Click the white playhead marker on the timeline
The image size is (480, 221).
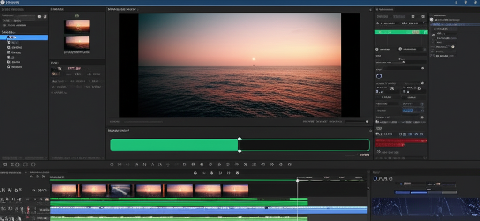297,180
